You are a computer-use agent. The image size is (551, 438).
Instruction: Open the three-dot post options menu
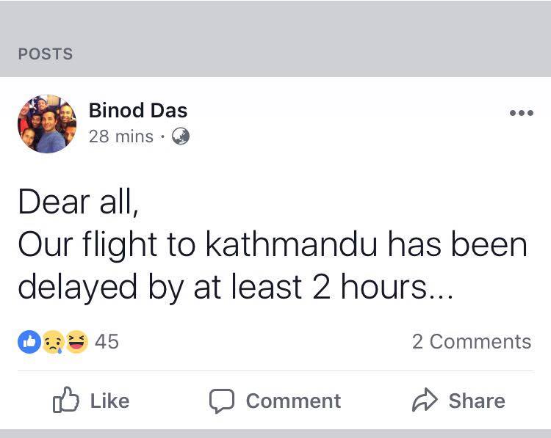[521, 113]
